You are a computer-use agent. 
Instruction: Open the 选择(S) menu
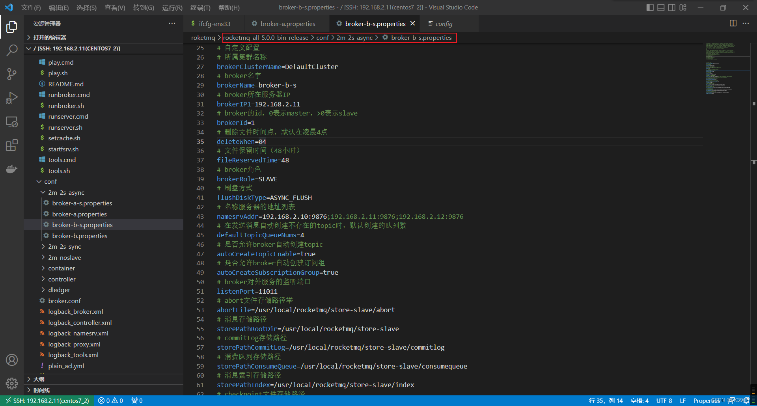(86, 7)
